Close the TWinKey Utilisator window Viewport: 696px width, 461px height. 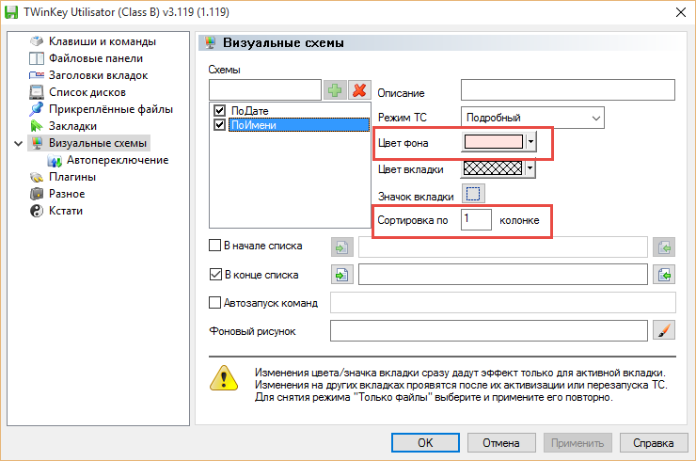(x=681, y=12)
